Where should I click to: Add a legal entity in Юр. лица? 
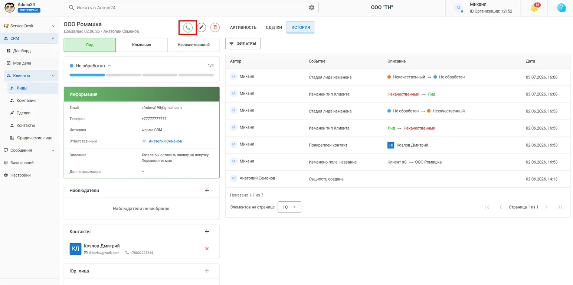coord(207,271)
